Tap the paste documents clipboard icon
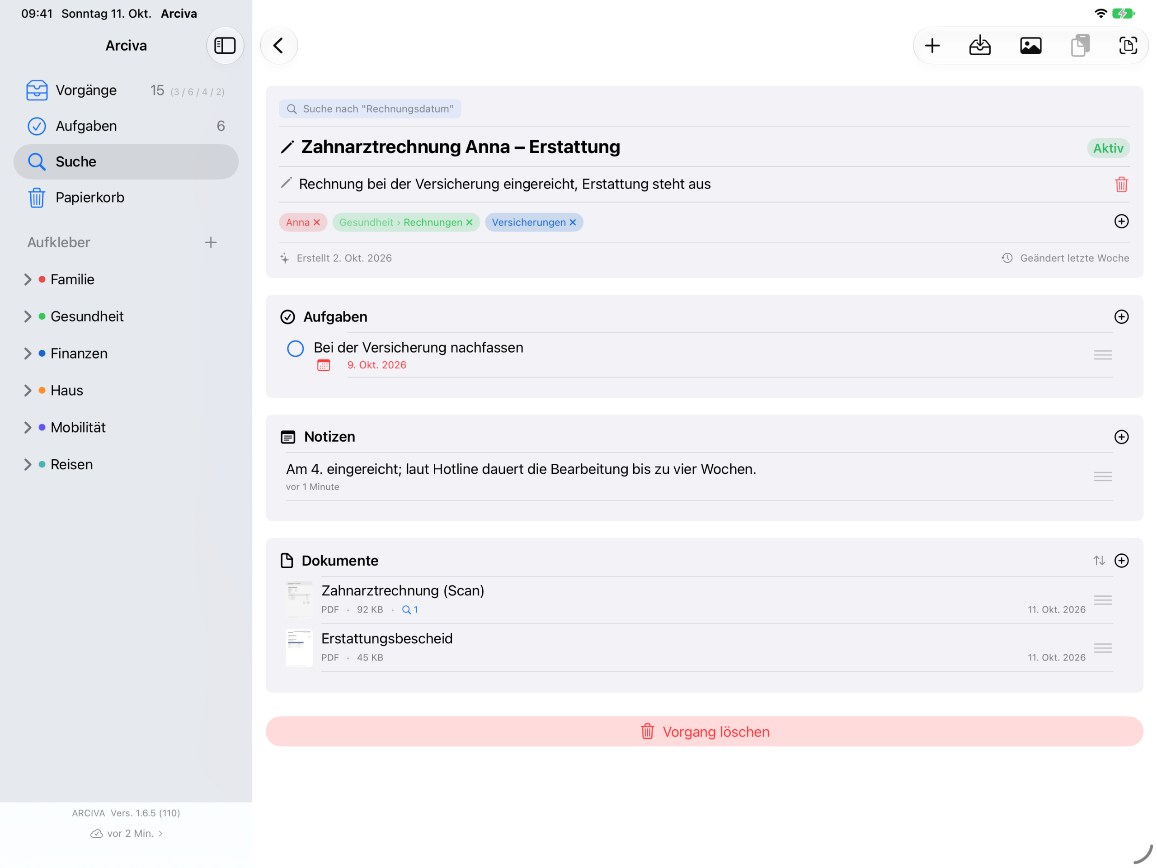This screenshot has width=1157, height=868. (1080, 46)
